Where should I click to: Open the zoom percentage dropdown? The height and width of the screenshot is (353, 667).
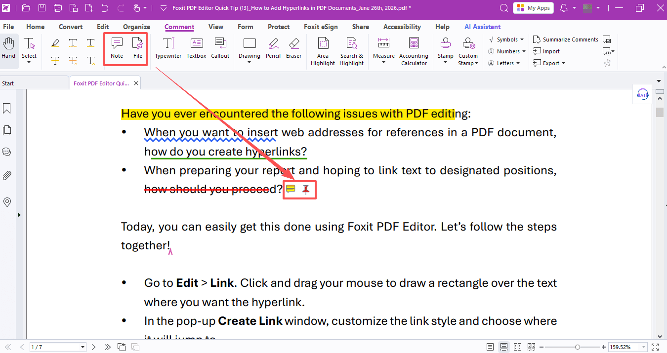click(643, 347)
